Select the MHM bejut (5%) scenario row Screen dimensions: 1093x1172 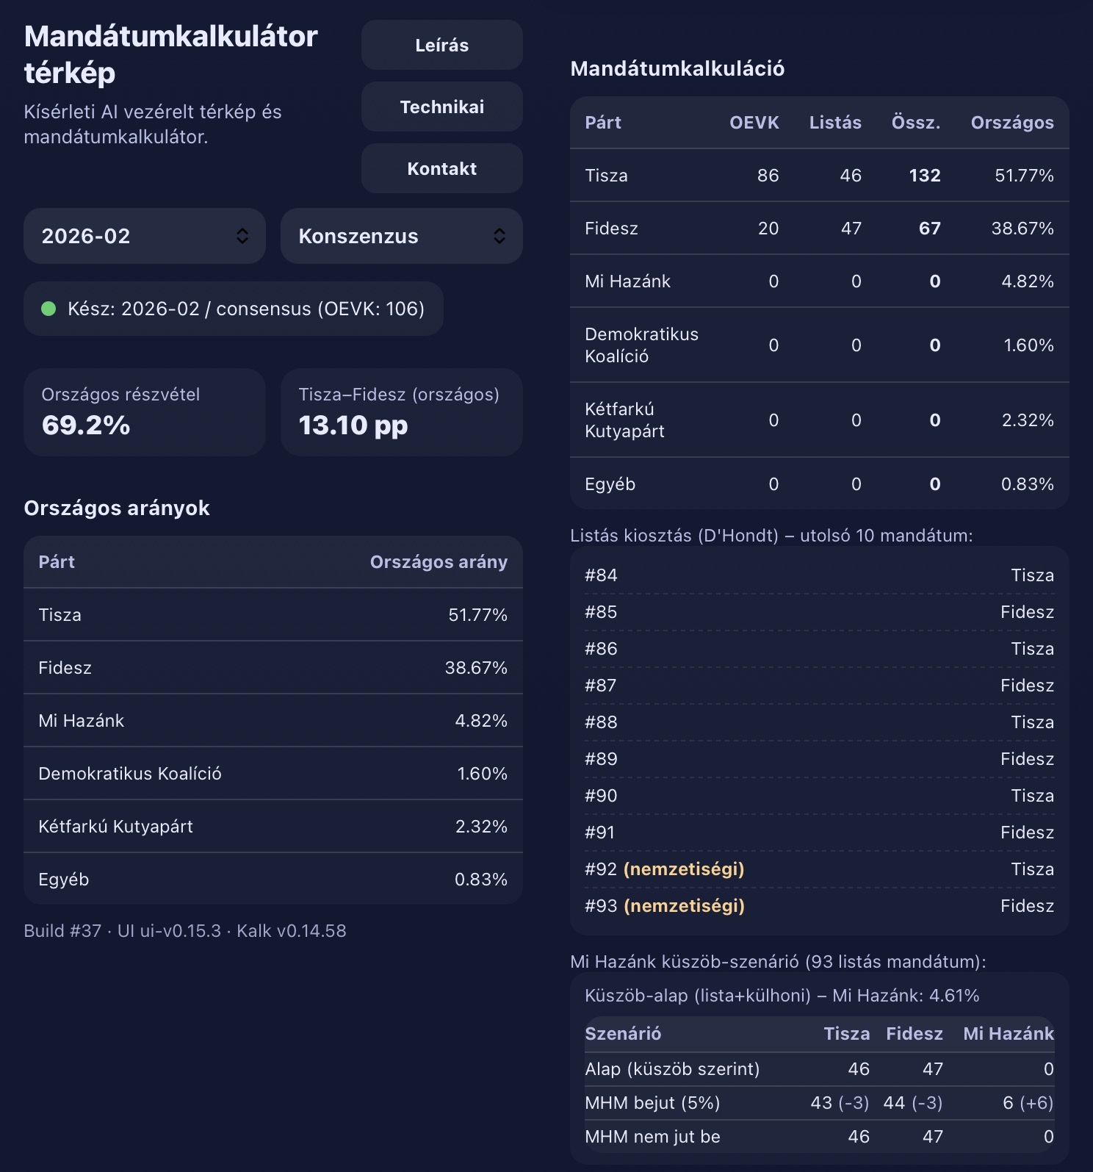[x=819, y=1103]
